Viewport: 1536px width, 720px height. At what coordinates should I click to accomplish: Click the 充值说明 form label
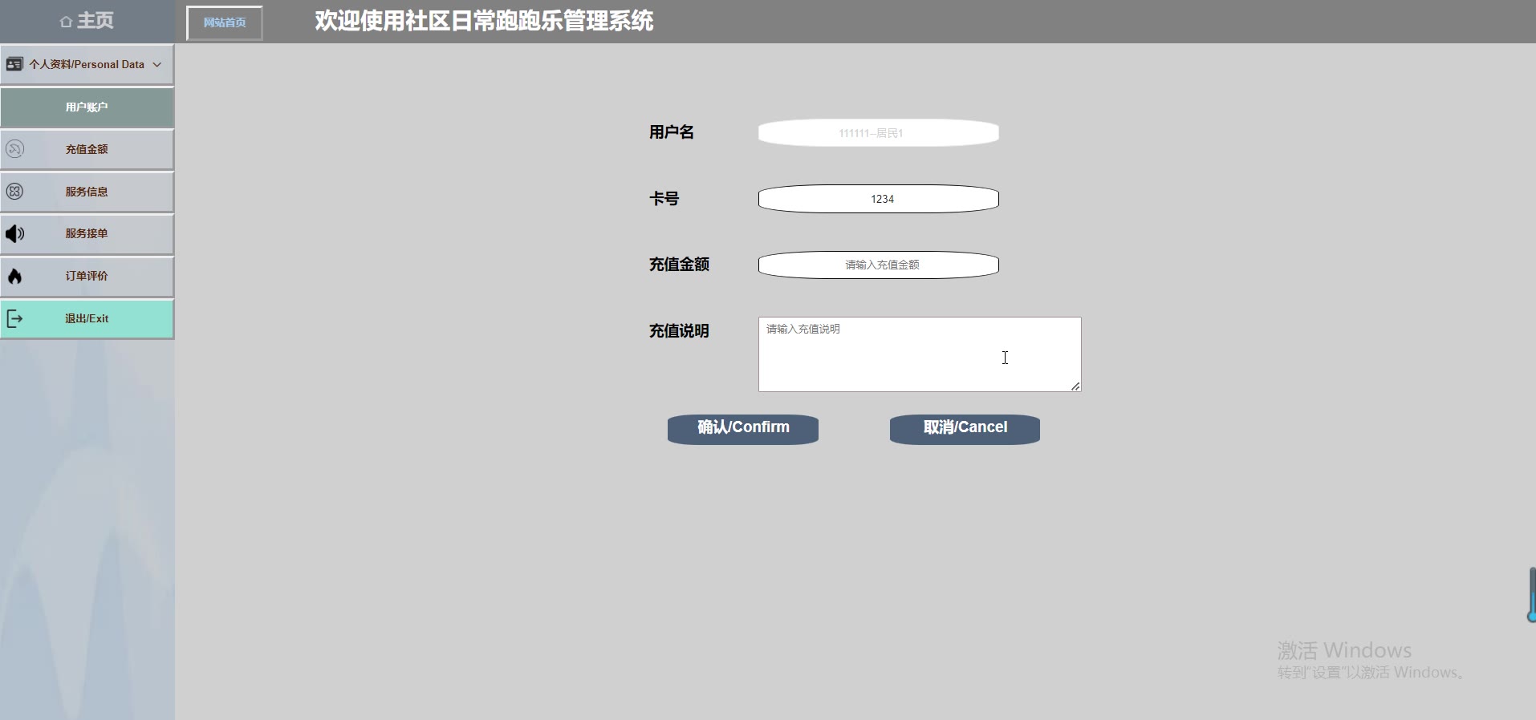pyautogui.click(x=679, y=331)
